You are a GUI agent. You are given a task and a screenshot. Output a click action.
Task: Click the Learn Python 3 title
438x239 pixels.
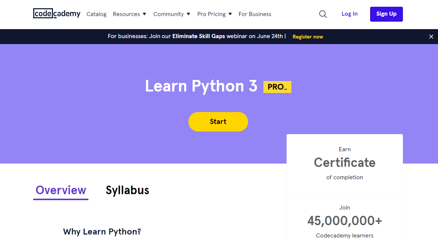click(x=201, y=86)
